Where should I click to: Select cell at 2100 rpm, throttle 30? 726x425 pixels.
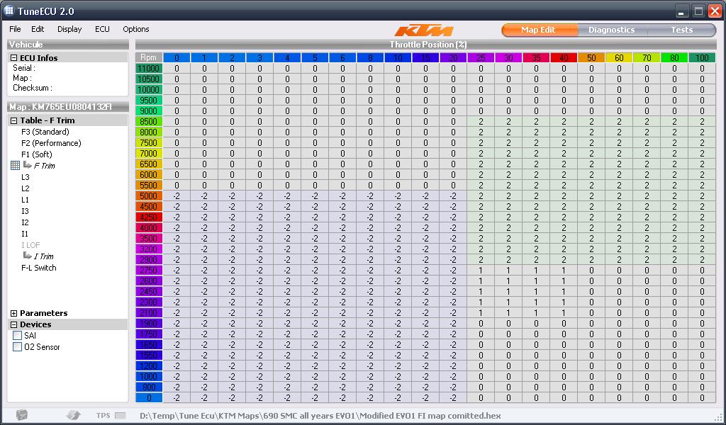(508, 312)
